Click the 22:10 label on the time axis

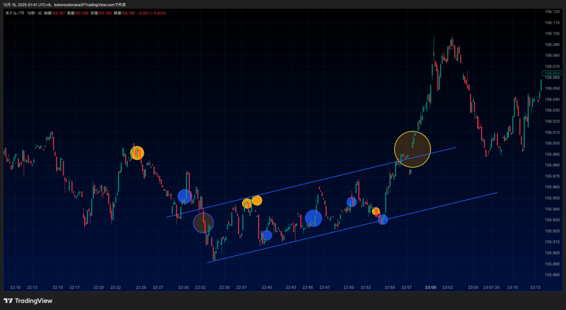15,287
